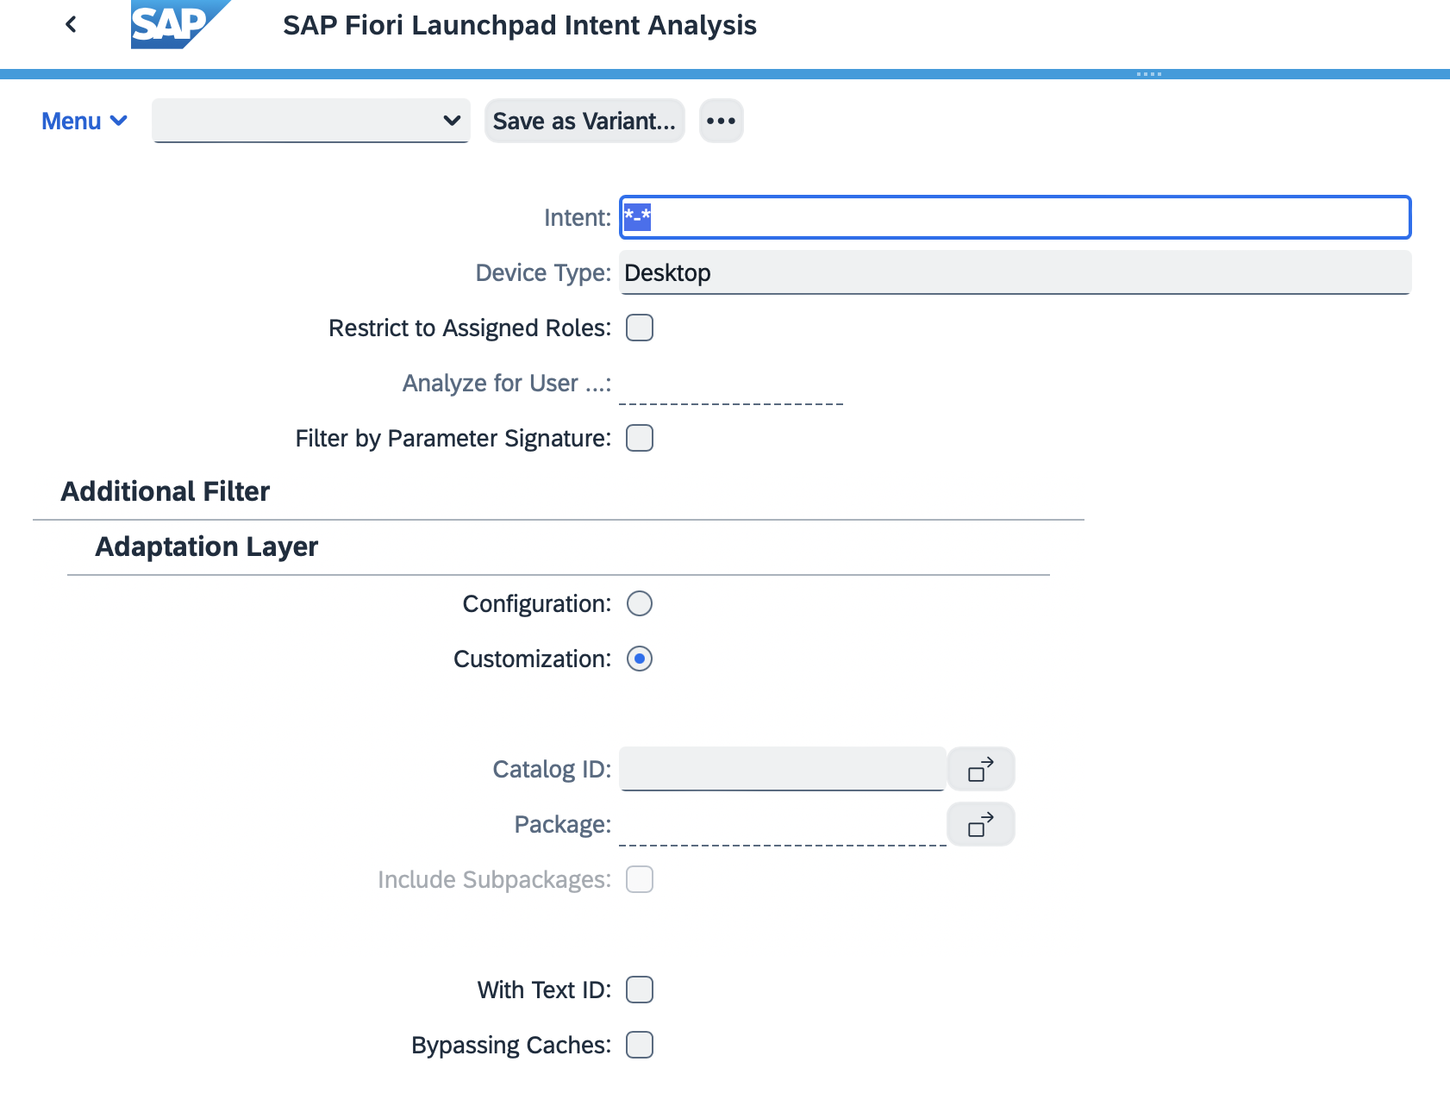
Task: Open the three-dots more options button
Action: pos(721,121)
